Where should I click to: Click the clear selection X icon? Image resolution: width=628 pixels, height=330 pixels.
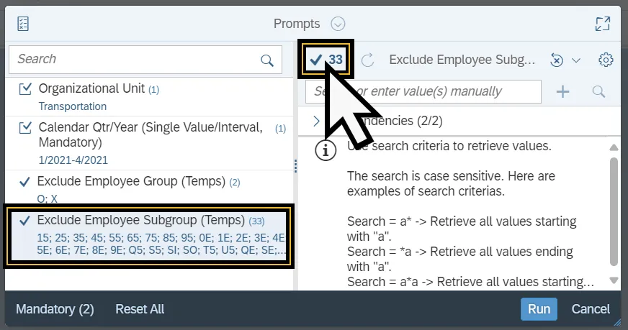556,60
